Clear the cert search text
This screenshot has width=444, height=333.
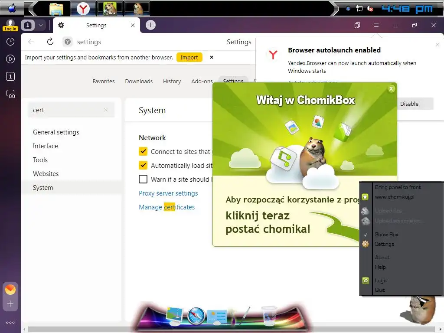point(106,110)
